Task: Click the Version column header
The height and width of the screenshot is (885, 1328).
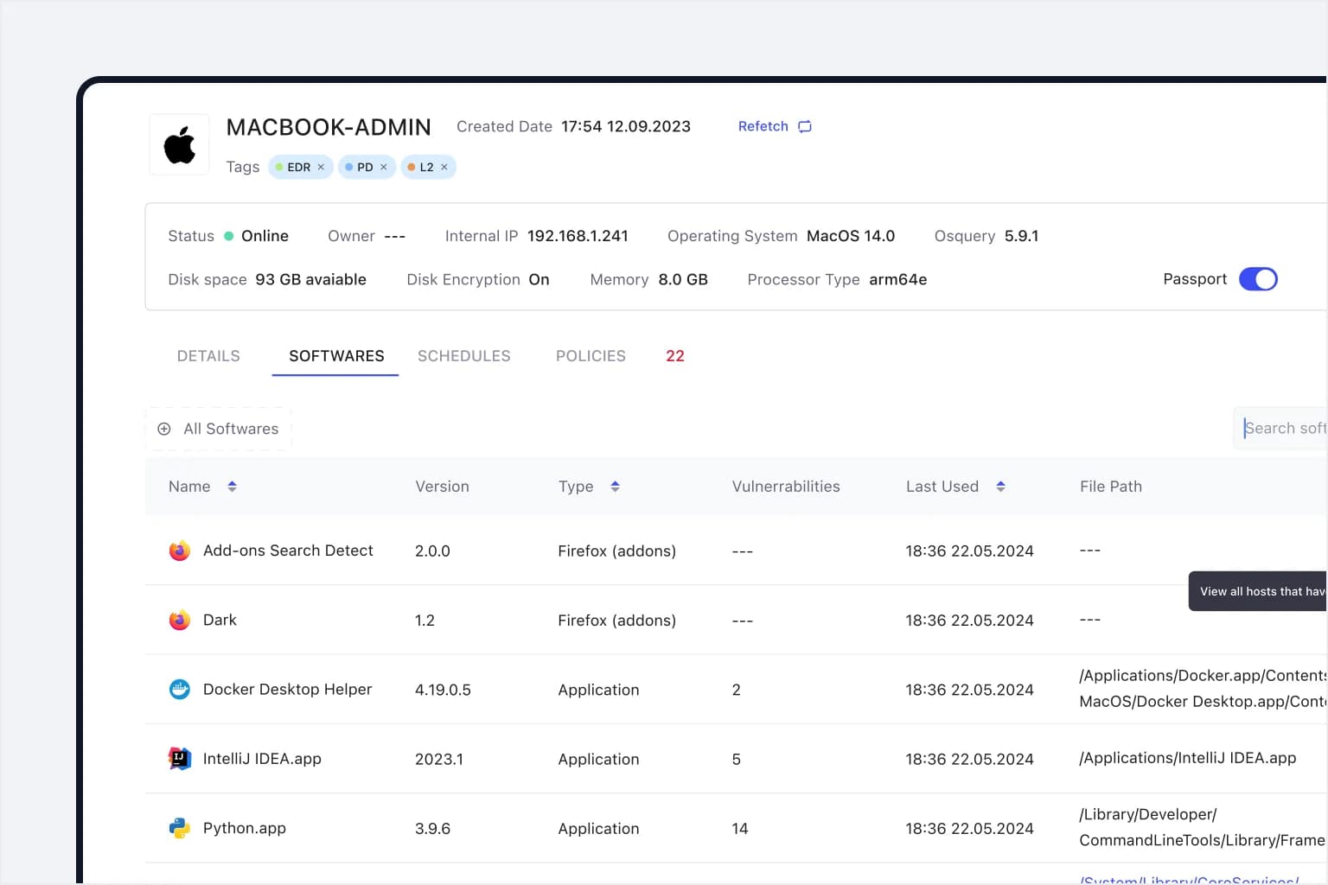Action: 442,487
